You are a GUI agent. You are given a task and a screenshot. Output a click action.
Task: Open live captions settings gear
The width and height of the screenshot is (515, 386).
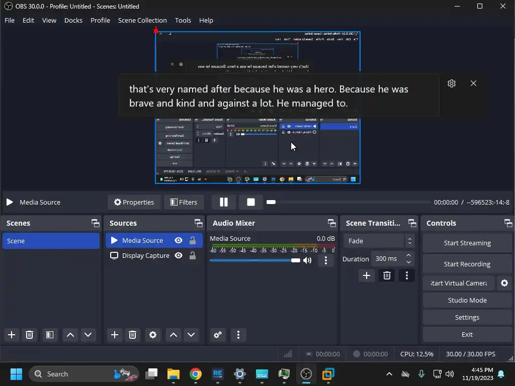pos(452,83)
